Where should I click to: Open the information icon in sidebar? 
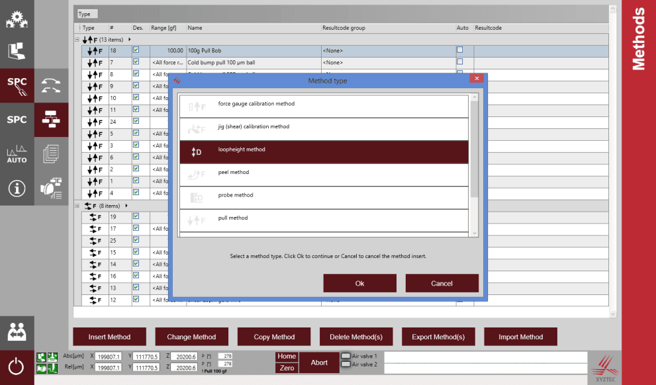click(x=17, y=189)
